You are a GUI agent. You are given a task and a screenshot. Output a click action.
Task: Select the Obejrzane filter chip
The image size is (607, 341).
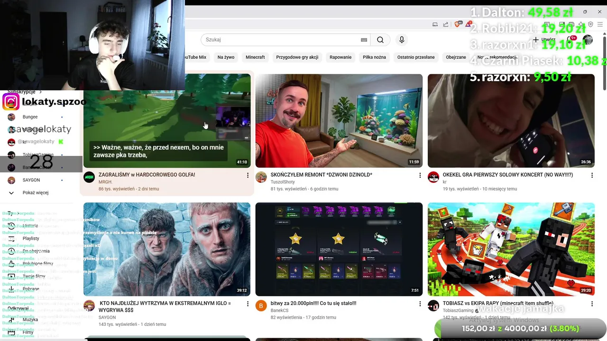click(x=456, y=57)
